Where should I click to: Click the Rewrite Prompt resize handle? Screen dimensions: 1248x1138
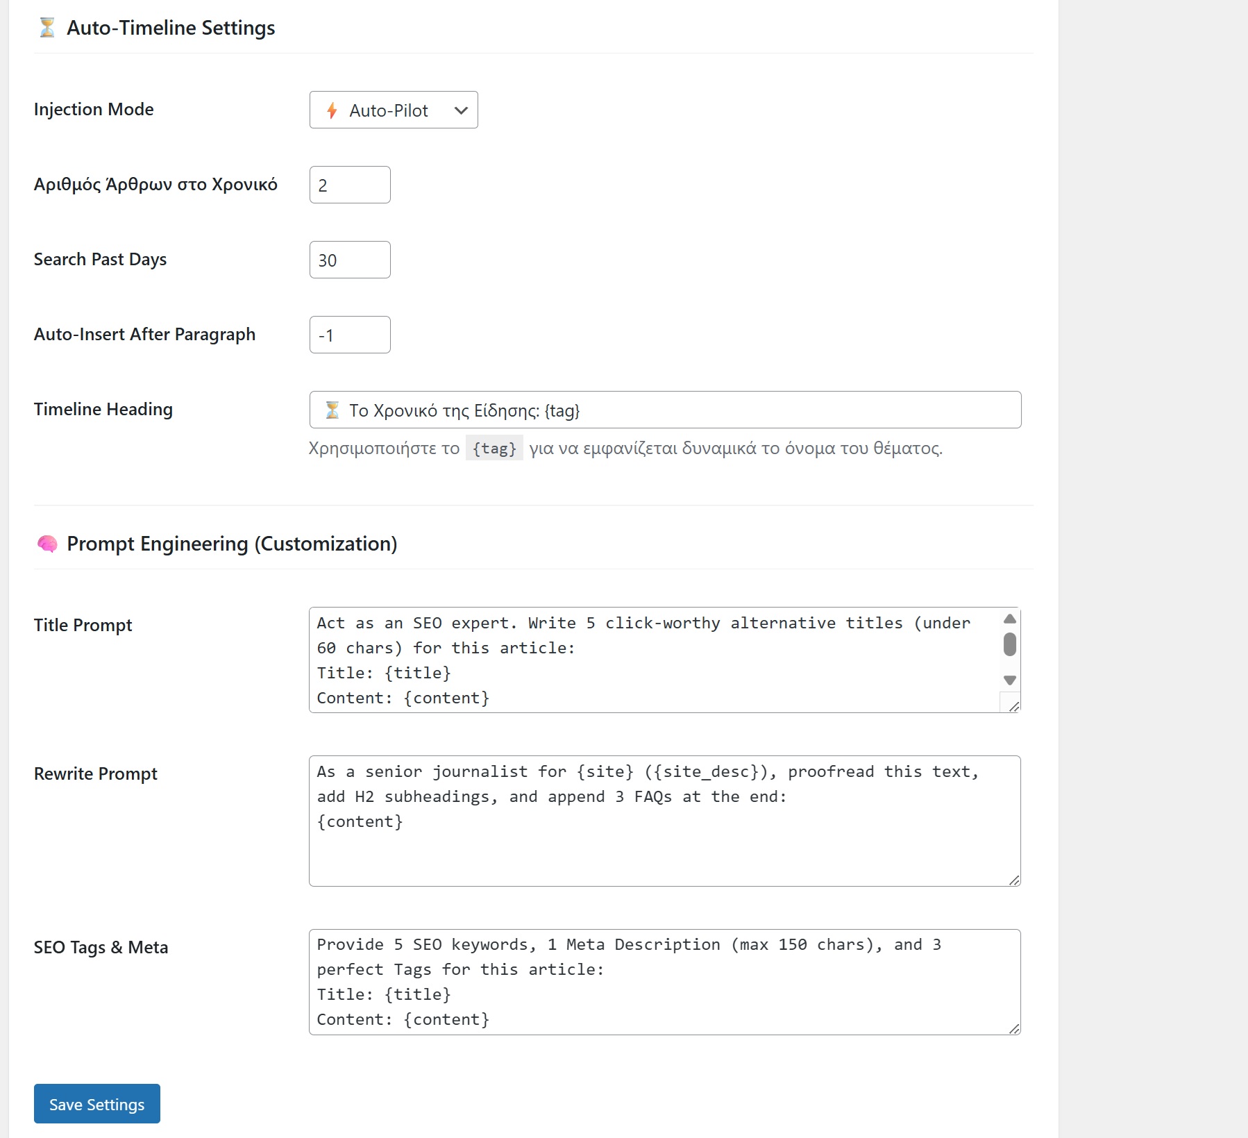(1014, 880)
